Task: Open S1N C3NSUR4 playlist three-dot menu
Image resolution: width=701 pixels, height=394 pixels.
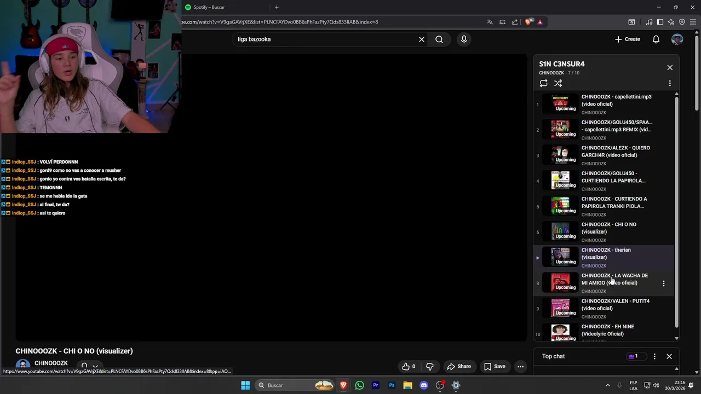Action: point(670,83)
